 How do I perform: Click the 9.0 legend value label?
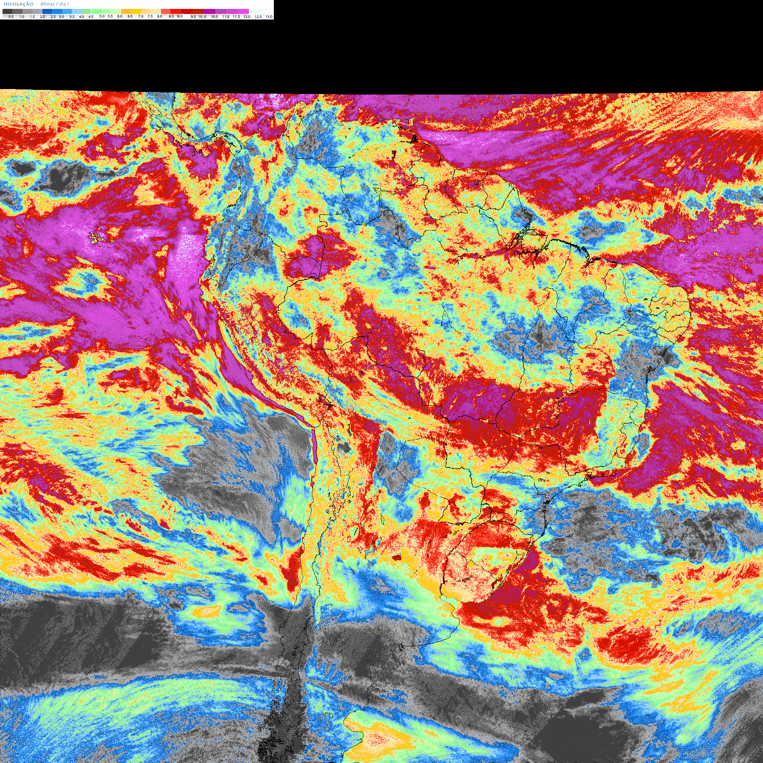click(x=180, y=16)
